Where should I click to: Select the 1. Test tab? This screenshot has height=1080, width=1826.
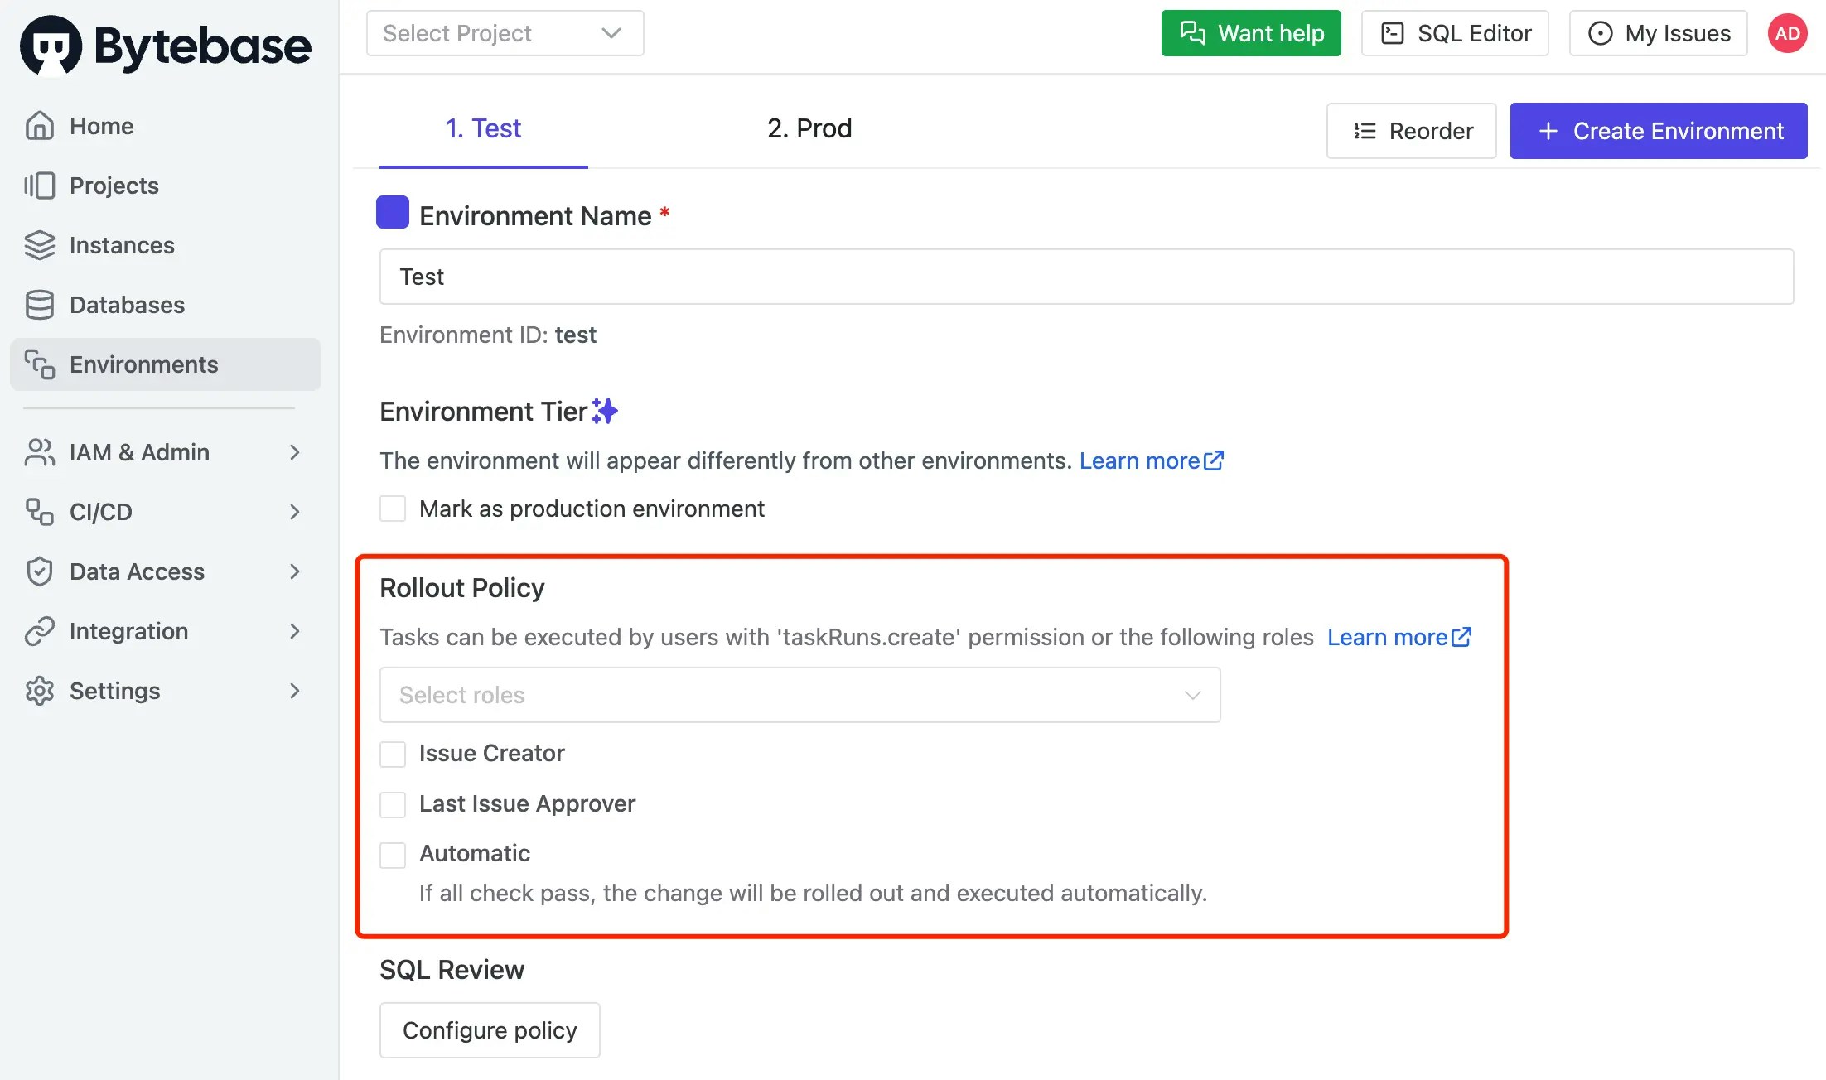[484, 129]
